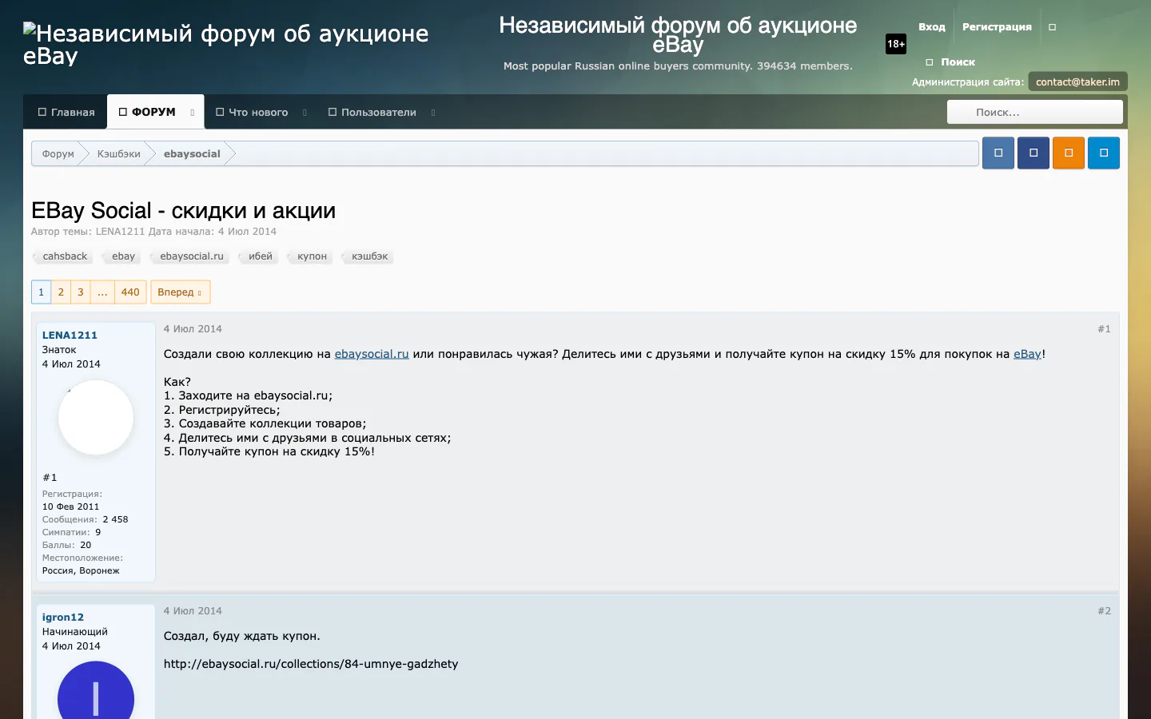
Task: Open LENA1211's round avatar
Action: click(x=96, y=417)
